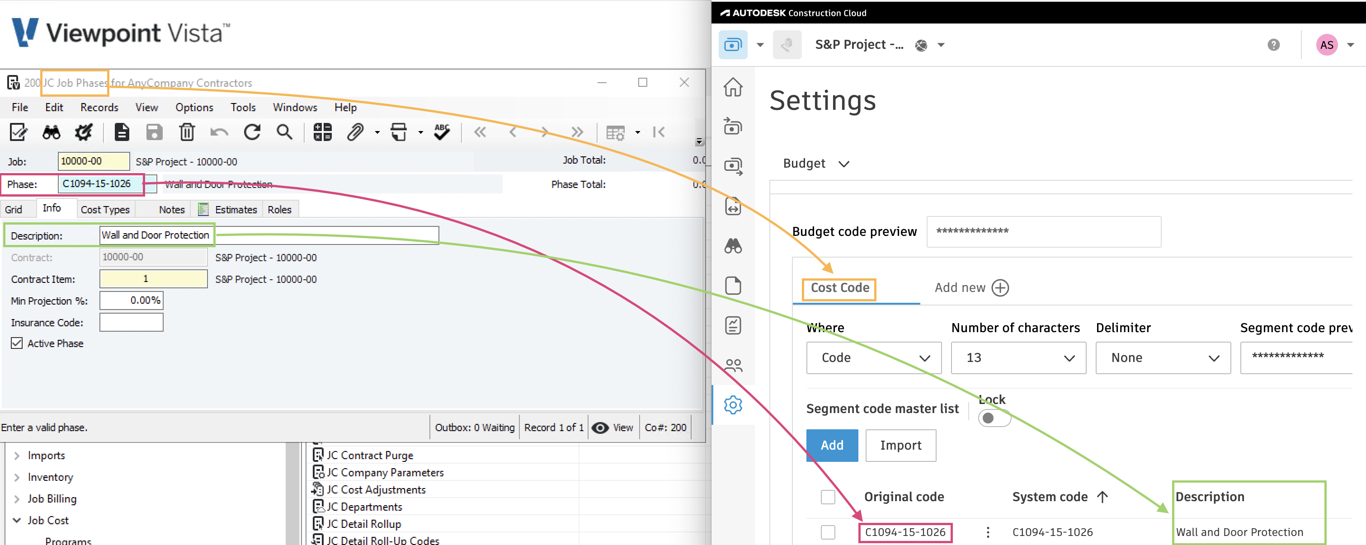Click the Min Projection % field
1366x545 pixels.
[x=131, y=301]
